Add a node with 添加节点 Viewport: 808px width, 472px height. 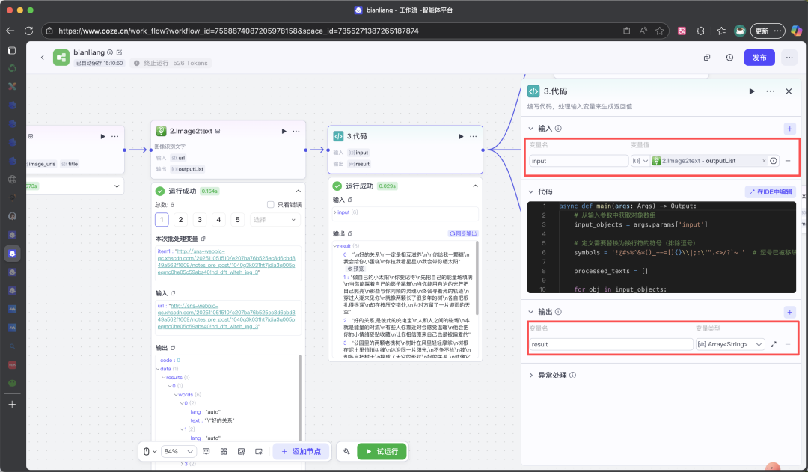(x=301, y=451)
